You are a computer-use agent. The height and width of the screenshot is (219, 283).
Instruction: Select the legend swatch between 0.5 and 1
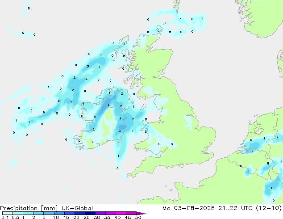coord(18,213)
